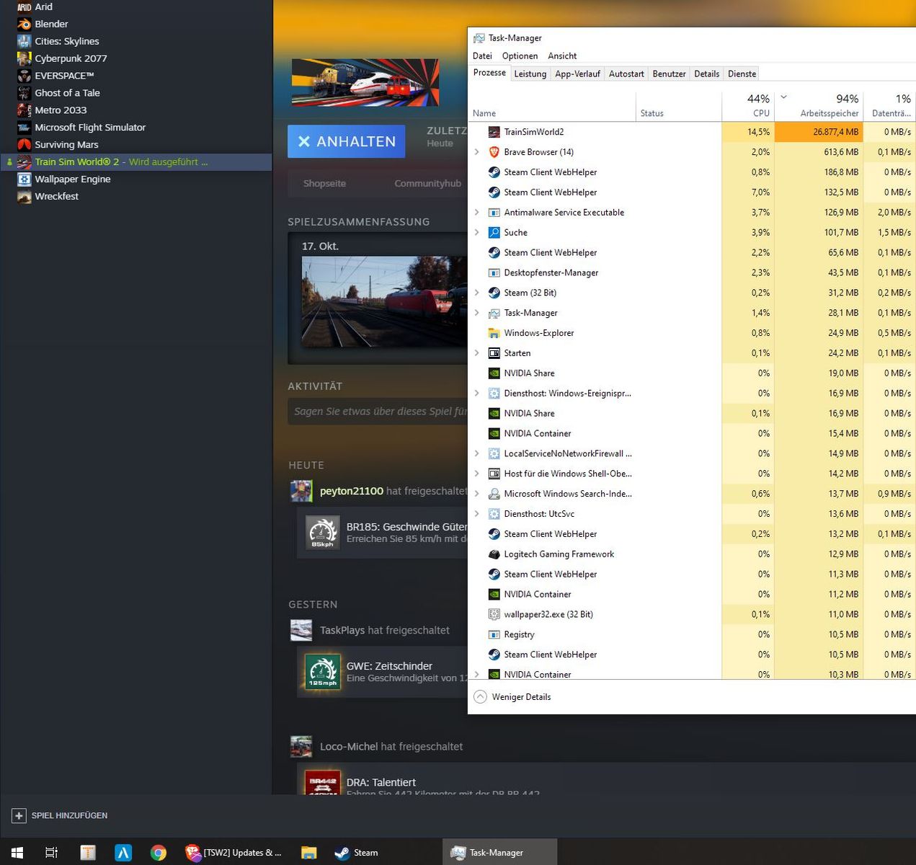Click the Arid game icon

point(25,6)
